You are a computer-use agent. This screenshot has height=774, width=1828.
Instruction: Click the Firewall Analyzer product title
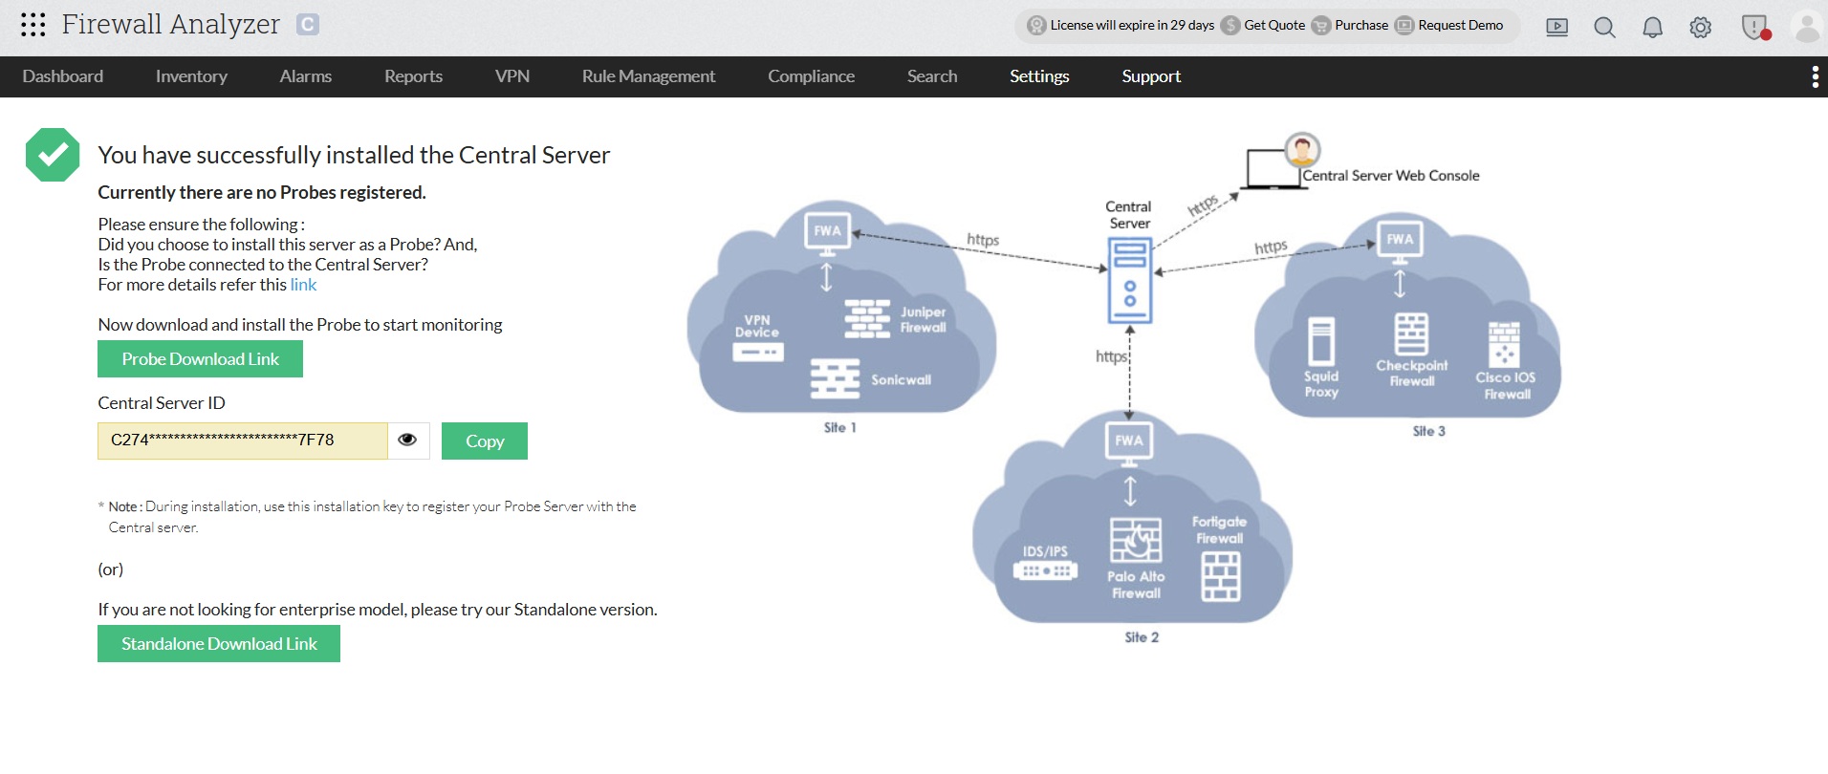click(x=171, y=25)
